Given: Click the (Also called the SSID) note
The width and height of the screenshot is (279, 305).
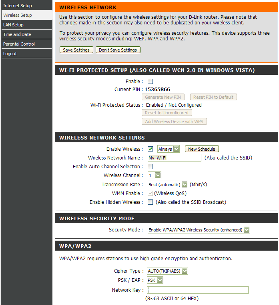Looking at the screenshot, I should pos(228,158).
